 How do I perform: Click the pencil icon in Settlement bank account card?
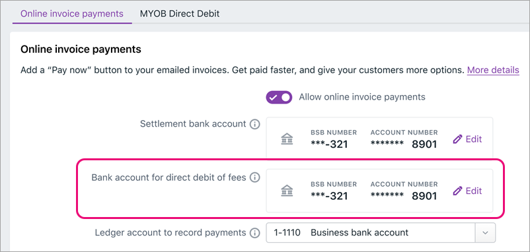point(457,139)
